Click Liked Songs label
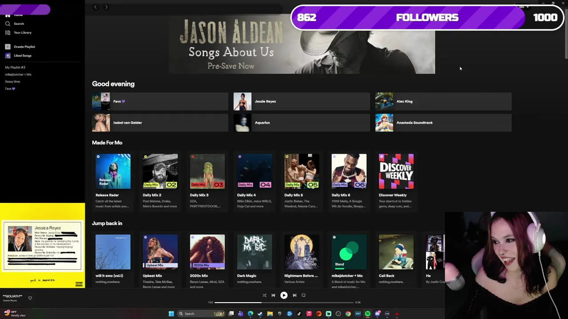Viewport: 568px width, 319px height. pyautogui.click(x=23, y=55)
